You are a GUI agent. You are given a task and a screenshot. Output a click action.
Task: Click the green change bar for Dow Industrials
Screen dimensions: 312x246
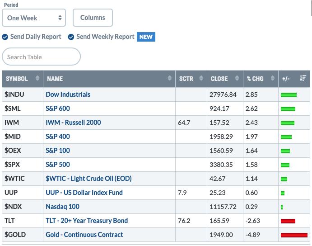point(289,95)
